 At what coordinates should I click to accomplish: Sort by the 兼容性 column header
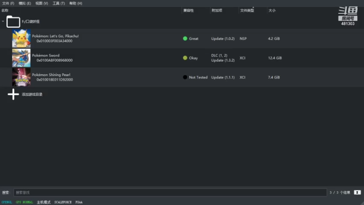tap(188, 10)
